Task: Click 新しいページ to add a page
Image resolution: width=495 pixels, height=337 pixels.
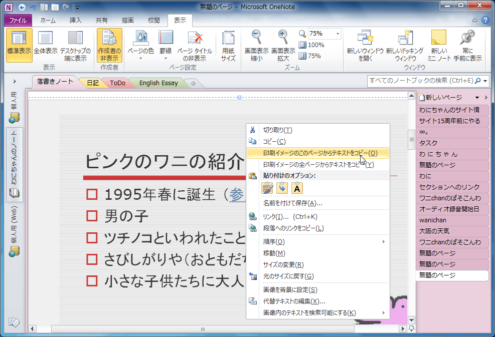Action: click(440, 98)
